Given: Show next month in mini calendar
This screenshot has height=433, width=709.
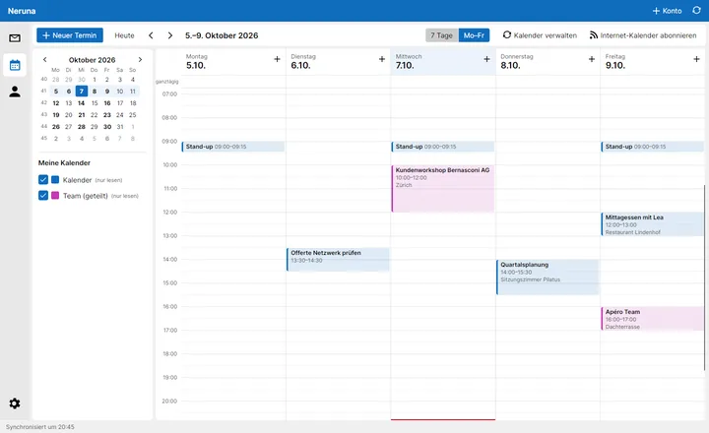Looking at the screenshot, I should [140, 59].
